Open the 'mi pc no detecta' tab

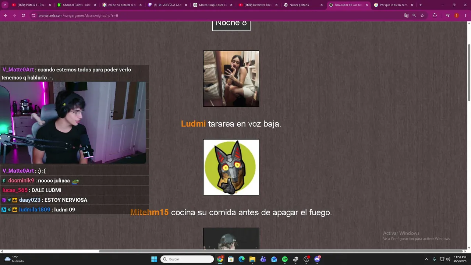122,5
